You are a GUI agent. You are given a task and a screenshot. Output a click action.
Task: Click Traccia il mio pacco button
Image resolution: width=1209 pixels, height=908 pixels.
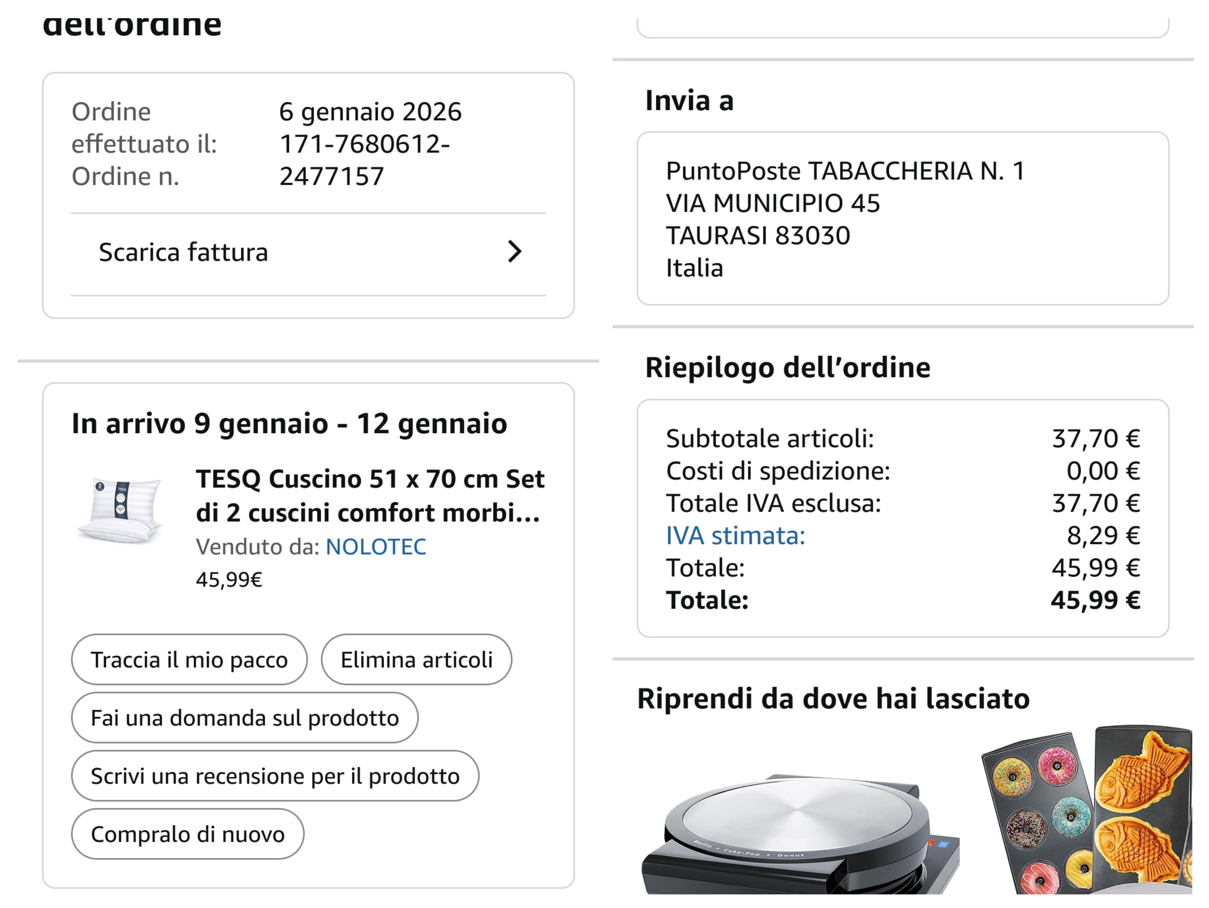click(189, 659)
